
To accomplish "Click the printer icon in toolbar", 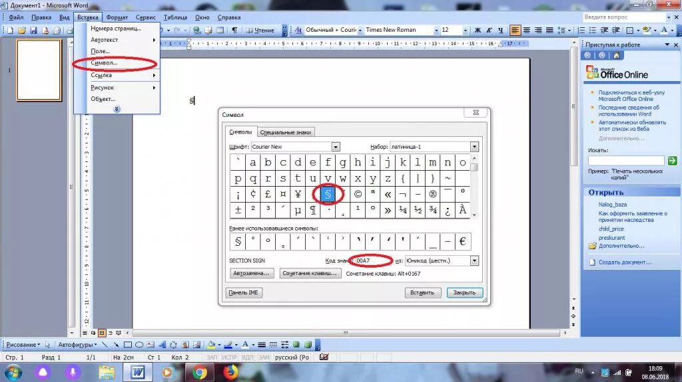I will coord(57,31).
